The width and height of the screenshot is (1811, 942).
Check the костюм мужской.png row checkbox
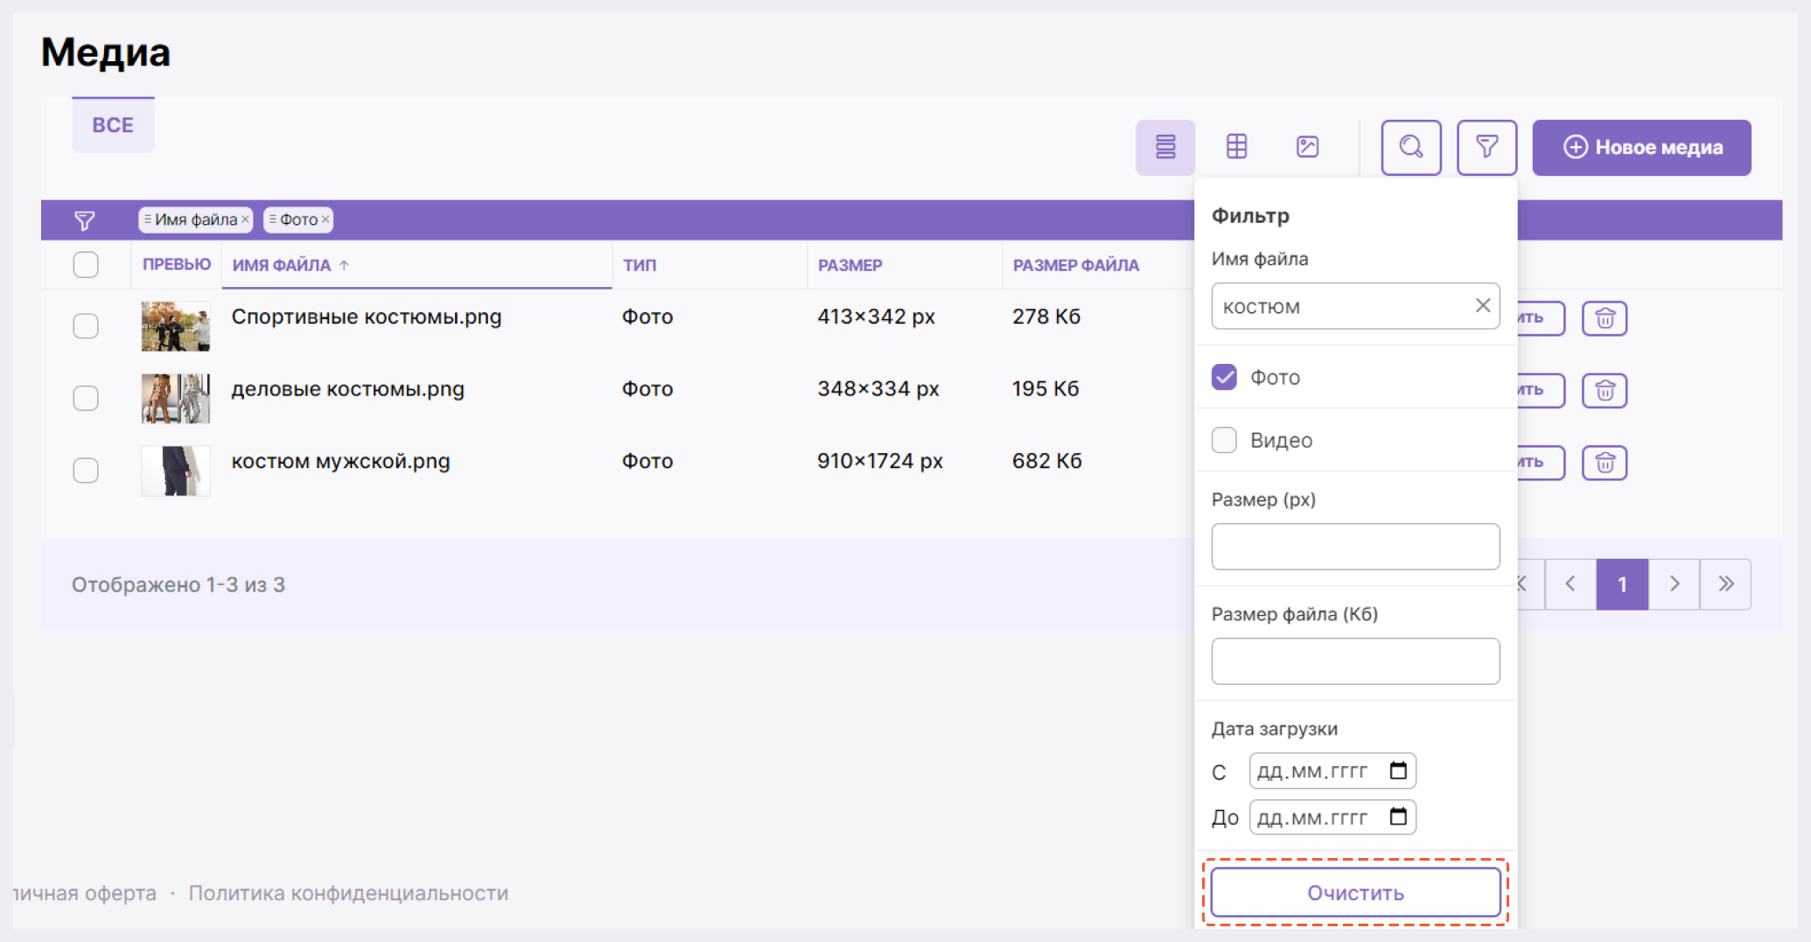pyautogui.click(x=86, y=470)
